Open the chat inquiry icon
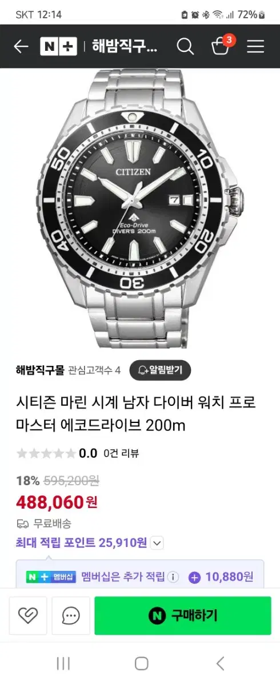 coord(71,615)
